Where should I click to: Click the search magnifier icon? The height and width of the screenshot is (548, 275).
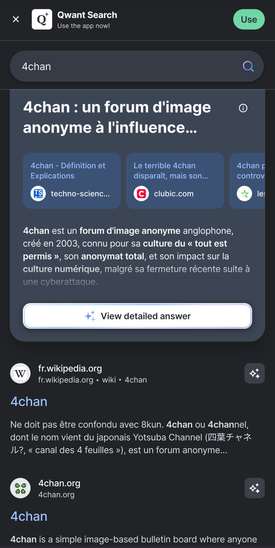click(248, 66)
